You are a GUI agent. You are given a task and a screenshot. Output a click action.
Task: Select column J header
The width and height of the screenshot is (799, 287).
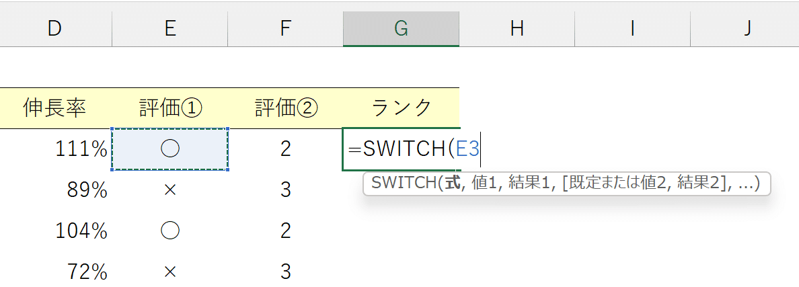745,29
